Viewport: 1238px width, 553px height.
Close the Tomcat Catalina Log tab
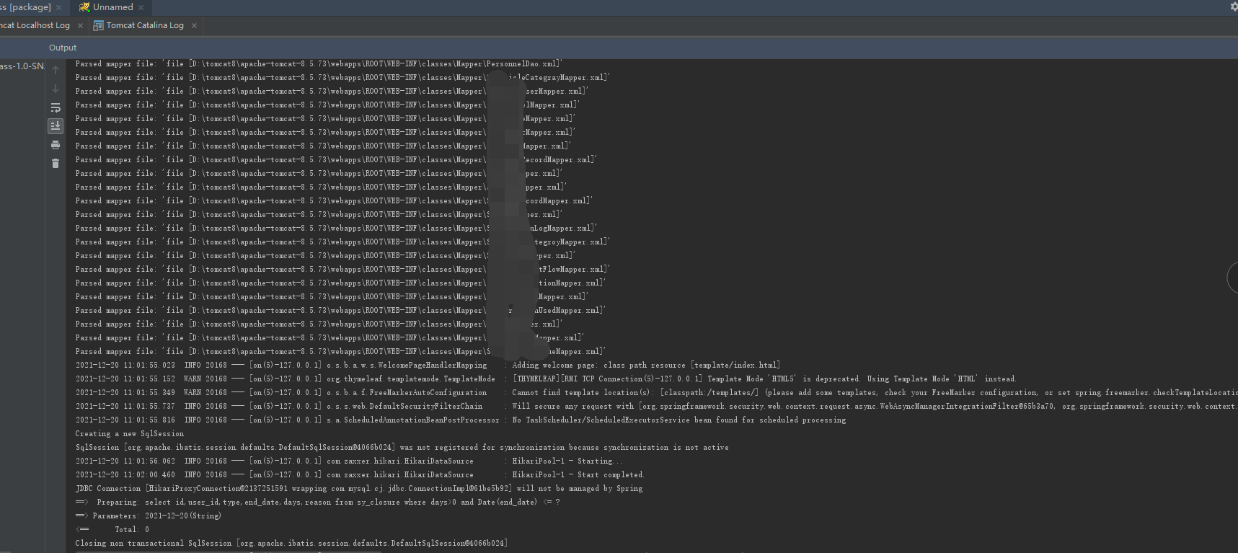click(194, 25)
